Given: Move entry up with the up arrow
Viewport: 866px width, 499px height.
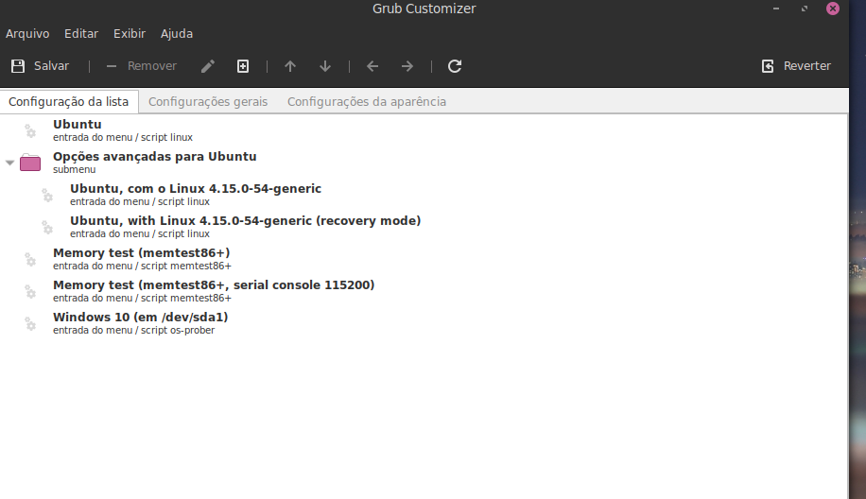Looking at the screenshot, I should (290, 66).
